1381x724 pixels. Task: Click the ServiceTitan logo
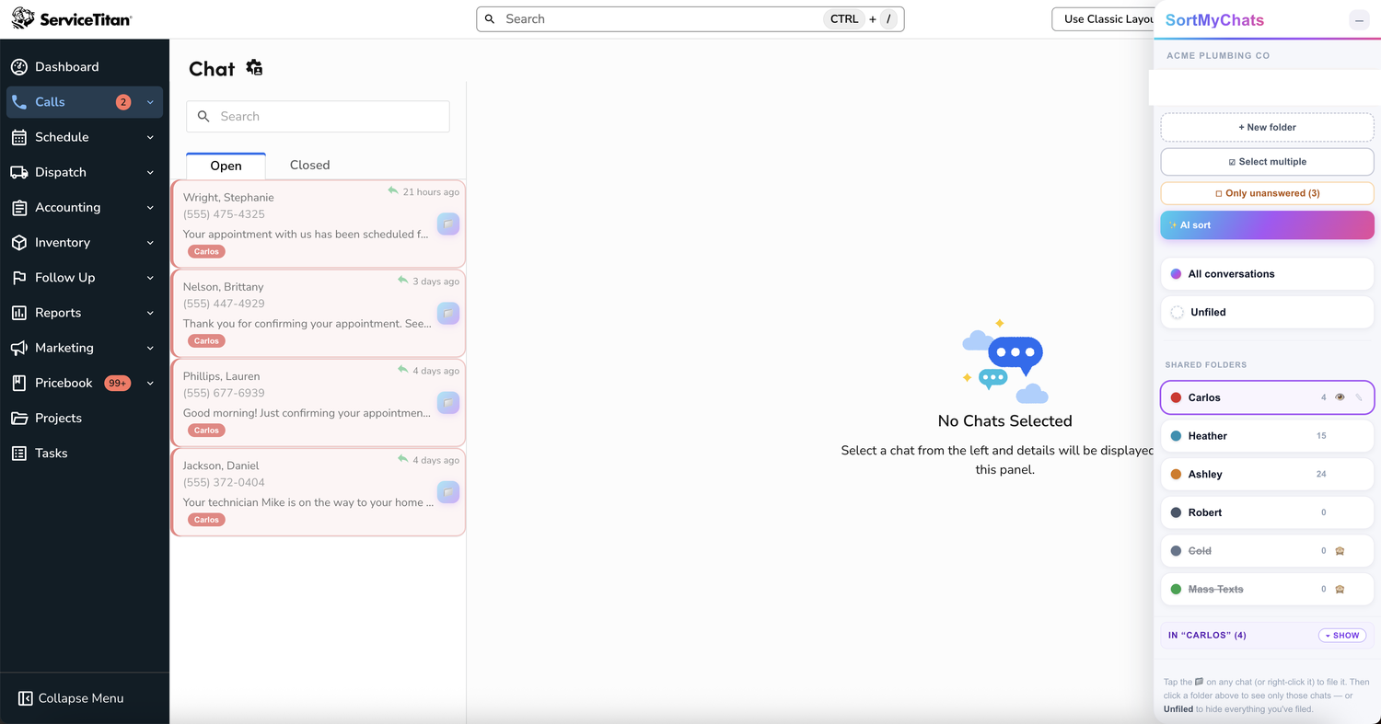click(x=71, y=18)
